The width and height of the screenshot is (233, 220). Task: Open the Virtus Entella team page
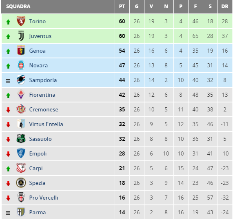[x=46, y=124]
